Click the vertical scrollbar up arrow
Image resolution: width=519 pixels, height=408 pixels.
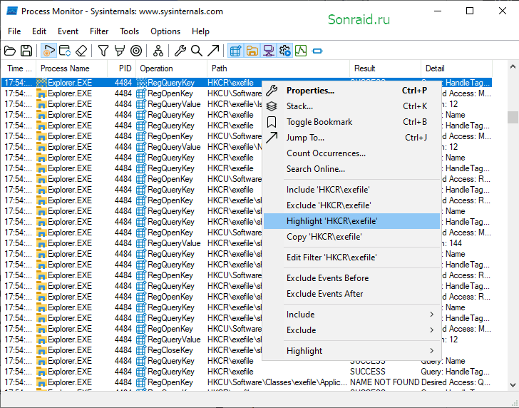point(513,66)
